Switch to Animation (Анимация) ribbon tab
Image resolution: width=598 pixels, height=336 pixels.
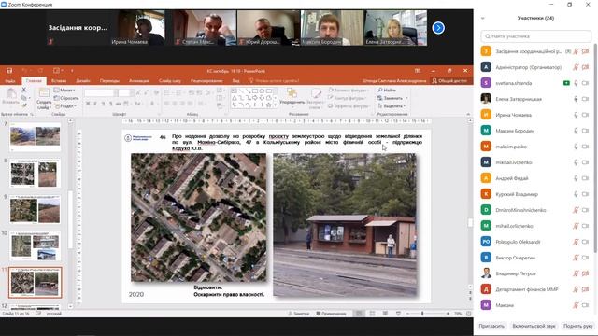pyautogui.click(x=139, y=81)
